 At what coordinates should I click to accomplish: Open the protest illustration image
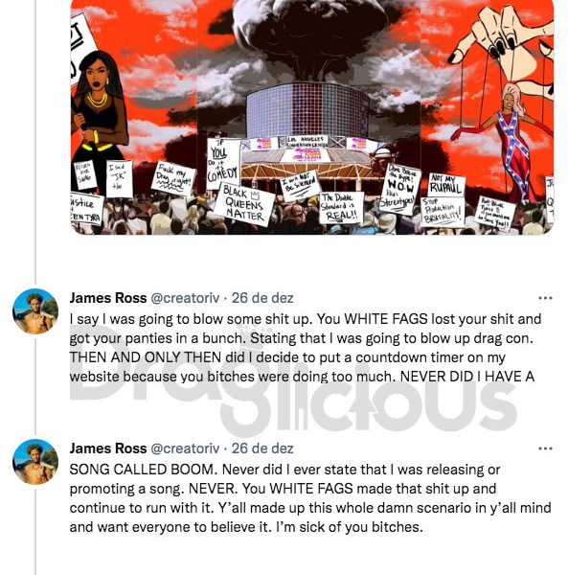312,117
